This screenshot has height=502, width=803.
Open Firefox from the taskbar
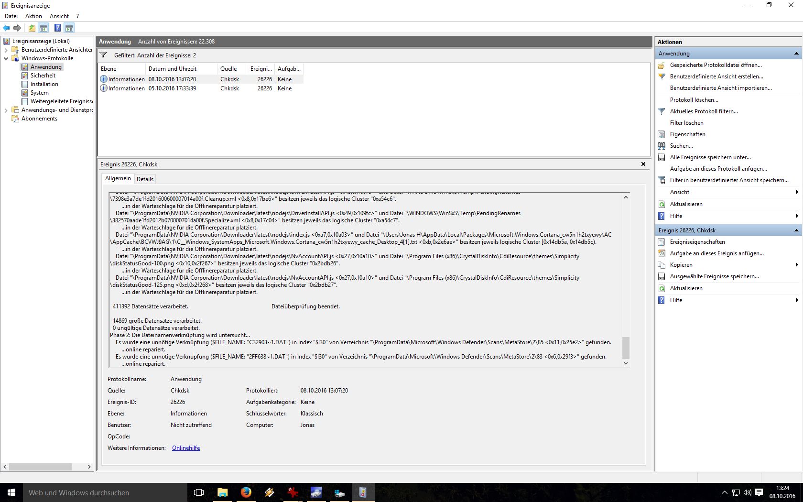(246, 492)
